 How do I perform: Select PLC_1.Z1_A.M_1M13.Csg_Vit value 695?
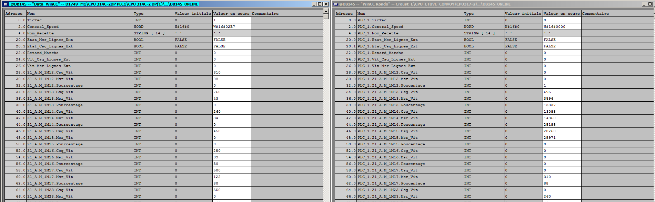point(562,92)
